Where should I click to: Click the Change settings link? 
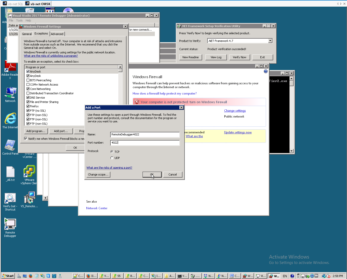pos(235,111)
